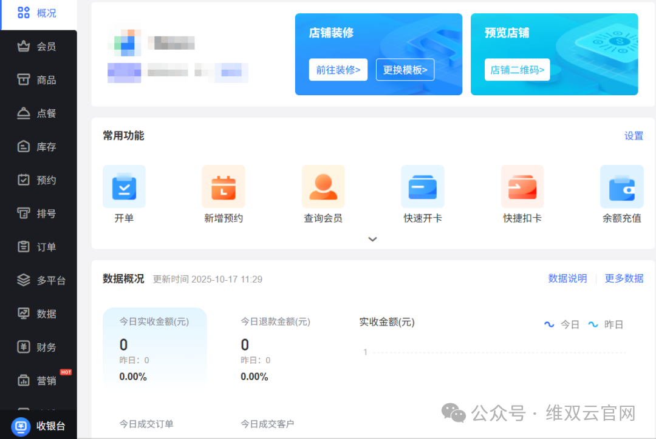Screen dimensions: 656x439
Task: Click 店铺二维码 in the preview banner
Action: coord(517,70)
